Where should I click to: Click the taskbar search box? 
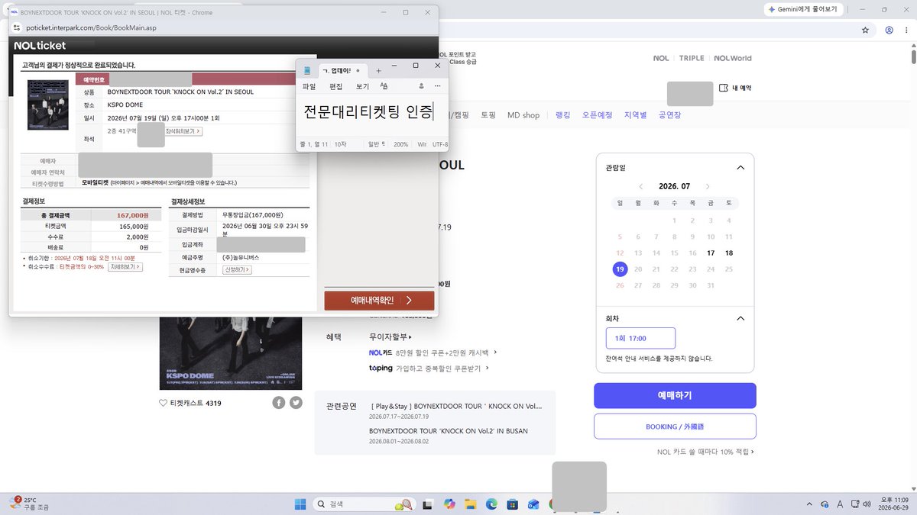(x=364, y=504)
